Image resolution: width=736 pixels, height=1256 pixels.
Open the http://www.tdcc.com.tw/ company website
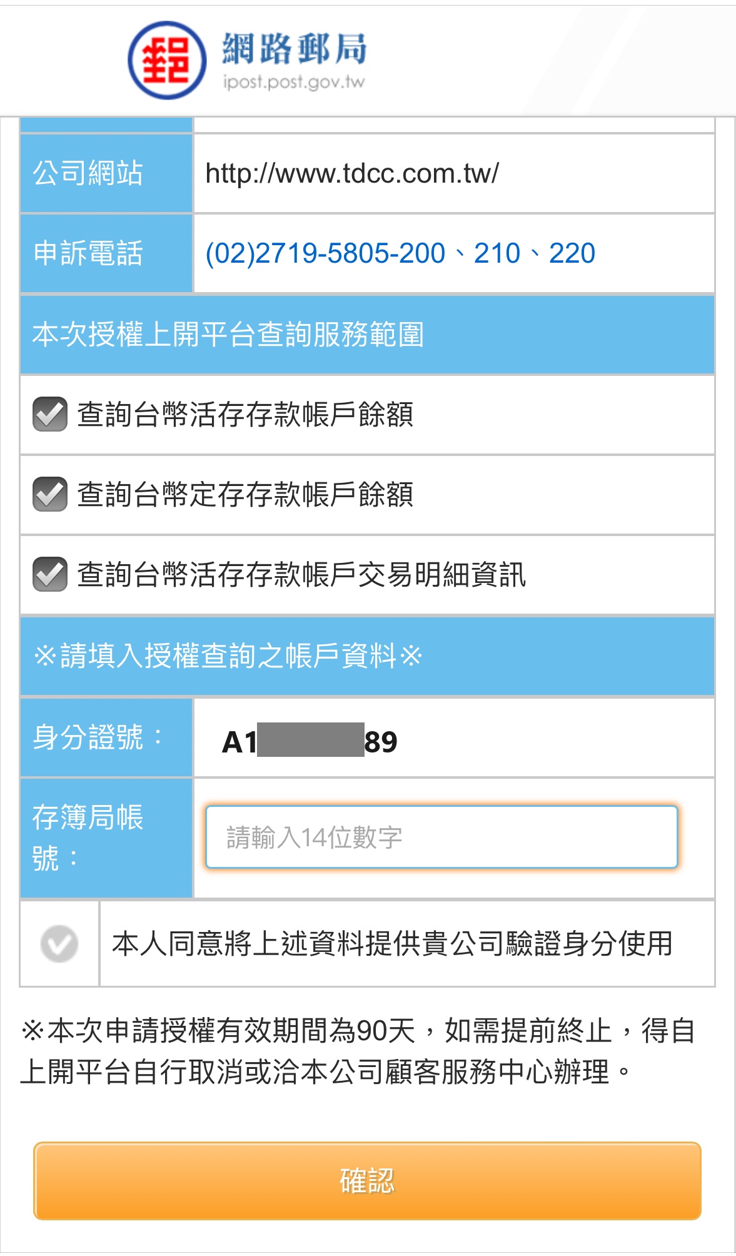pos(352,173)
